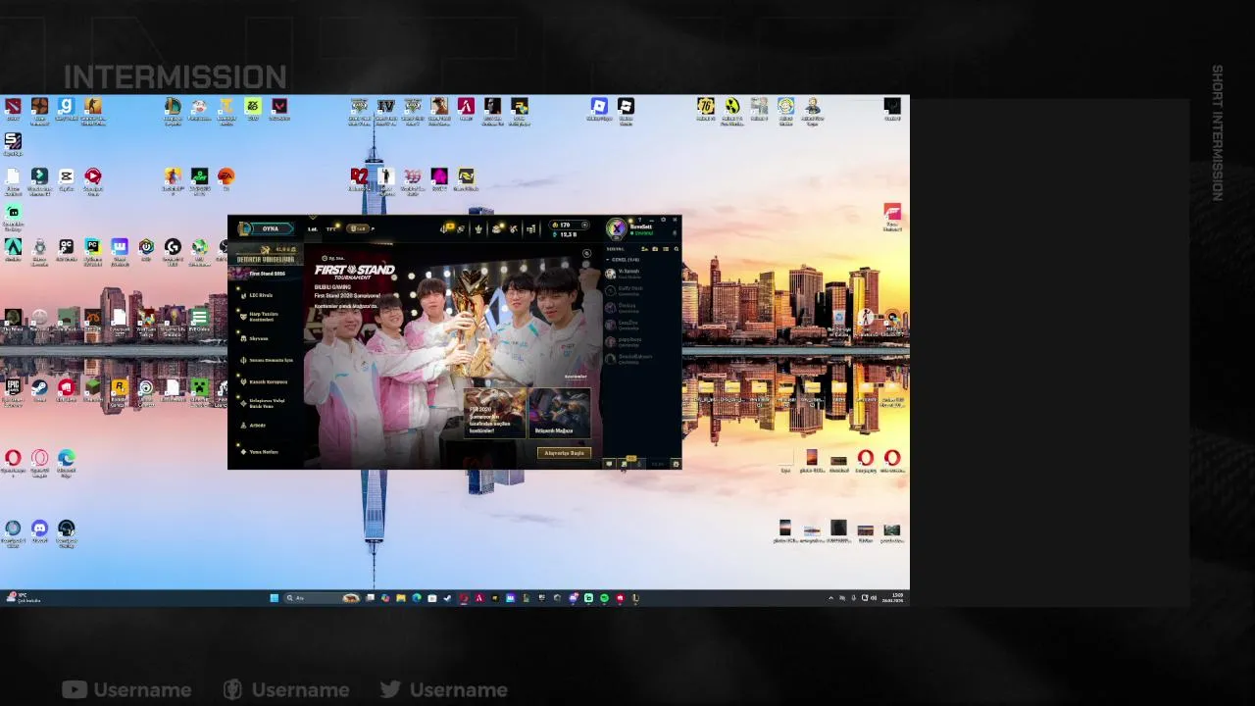
Task: Open the Discord desktop icon
Action: point(39,529)
